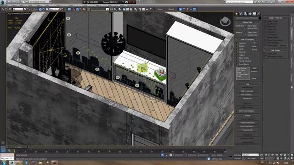This screenshot has height=165, width=294.
Task: Open the named selection sets dropdown
Action: (x=100, y=9)
